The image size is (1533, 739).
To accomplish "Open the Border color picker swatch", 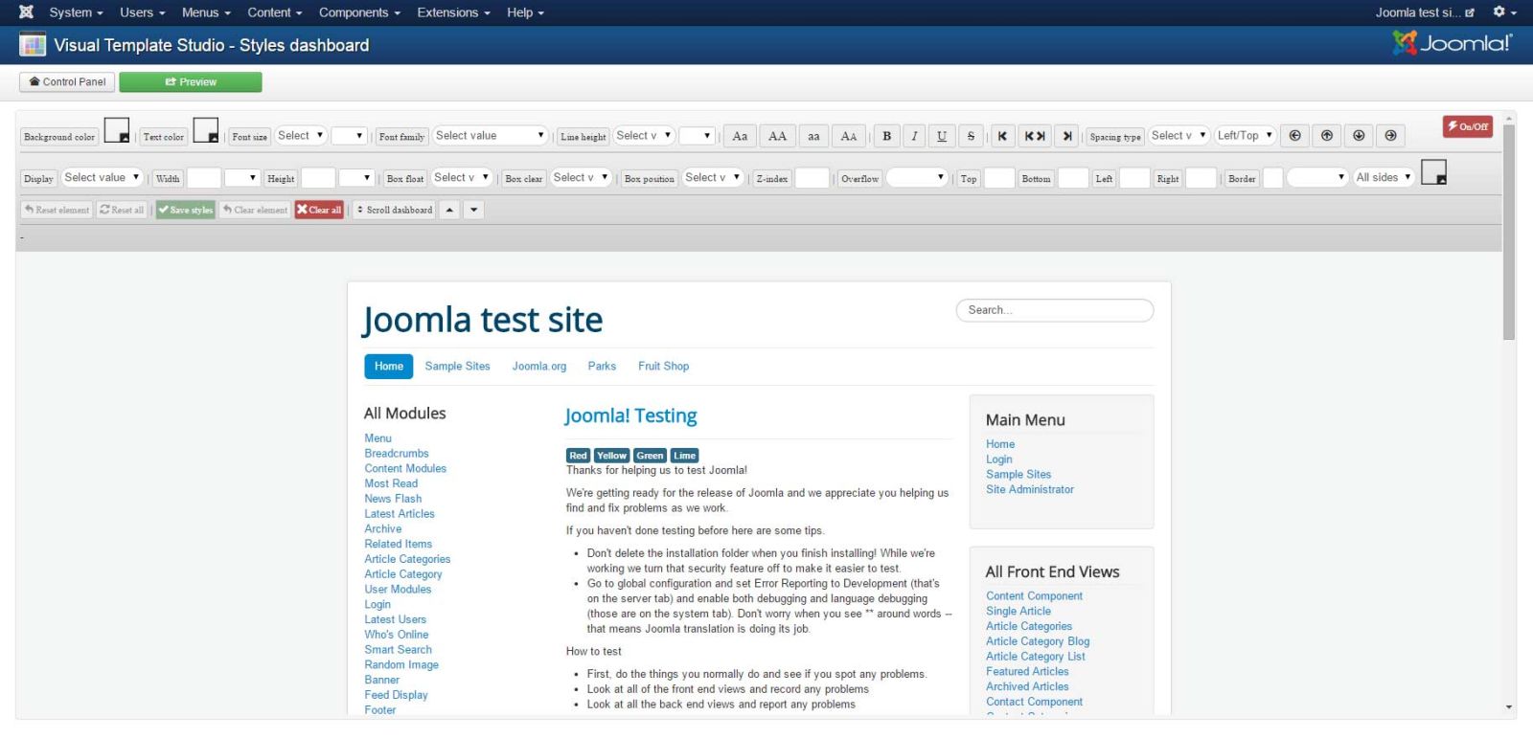I will (x=1433, y=172).
